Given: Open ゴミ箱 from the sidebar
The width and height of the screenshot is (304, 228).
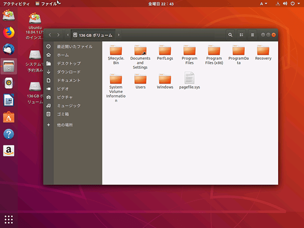Looking at the screenshot, I should (x=63, y=114).
